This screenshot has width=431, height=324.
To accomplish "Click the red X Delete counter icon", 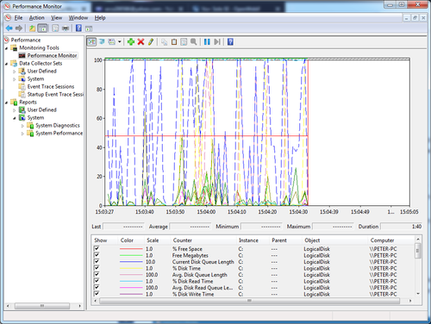I will point(141,42).
